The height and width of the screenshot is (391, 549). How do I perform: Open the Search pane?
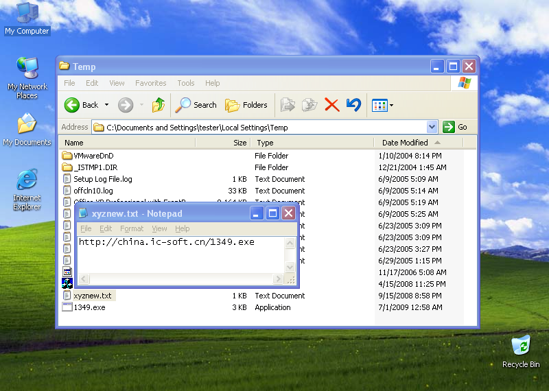(x=196, y=105)
